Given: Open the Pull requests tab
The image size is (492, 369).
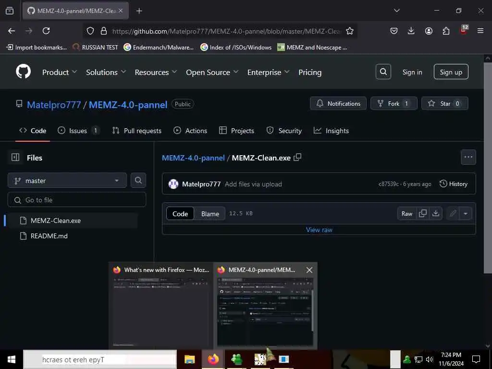Looking at the screenshot, I should click(x=137, y=131).
